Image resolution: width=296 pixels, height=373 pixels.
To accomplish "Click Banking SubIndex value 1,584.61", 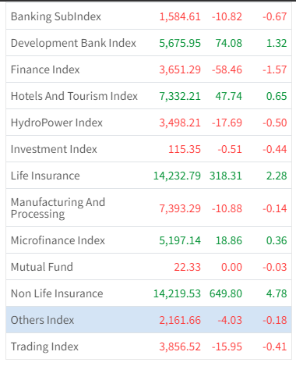I will coord(180,16).
